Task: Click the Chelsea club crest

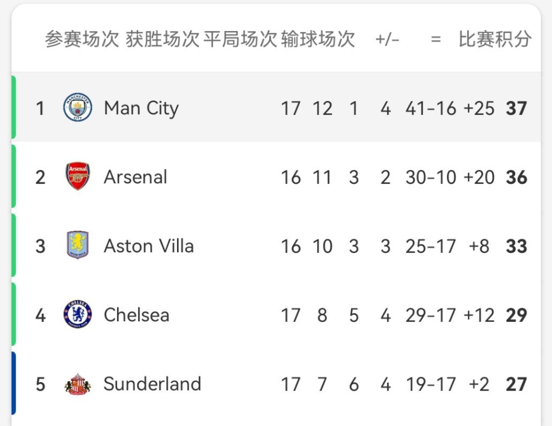Action: [x=78, y=315]
